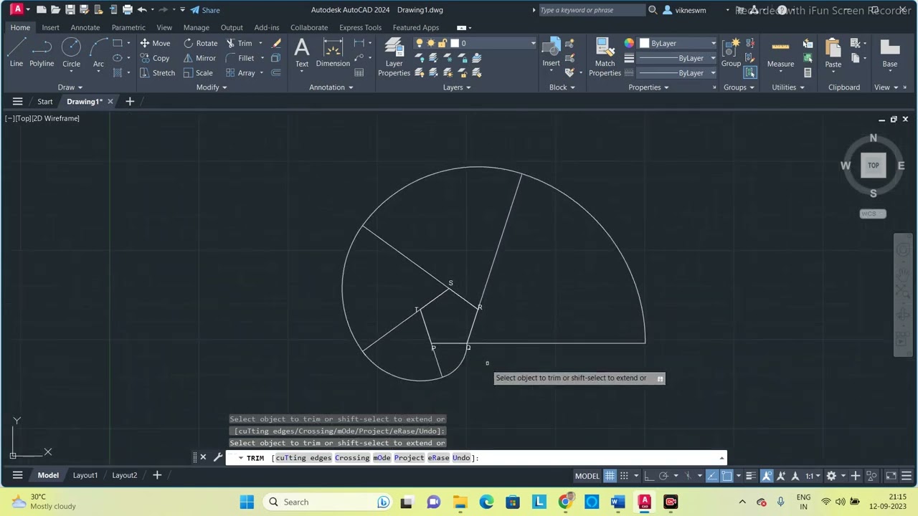Expand the Utilities panel
This screenshot has height=516, width=918.
[x=787, y=87]
